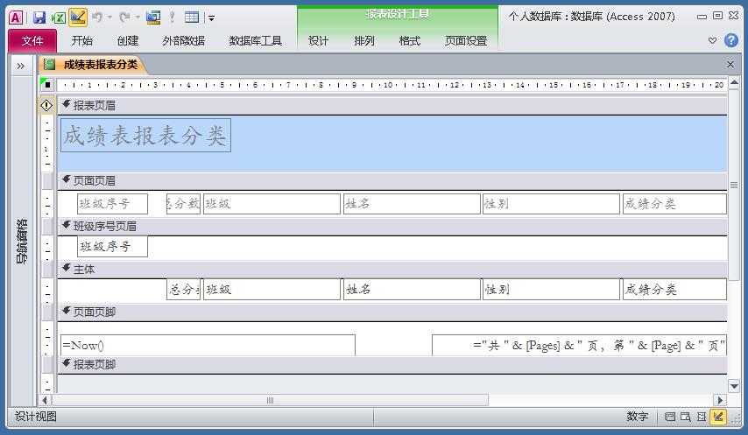Open Access Help via blue question mark
This screenshot has height=435, width=748.
731,40
